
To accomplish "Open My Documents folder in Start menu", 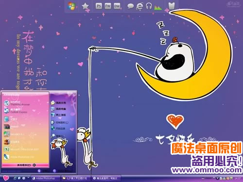I will tap(58, 103).
